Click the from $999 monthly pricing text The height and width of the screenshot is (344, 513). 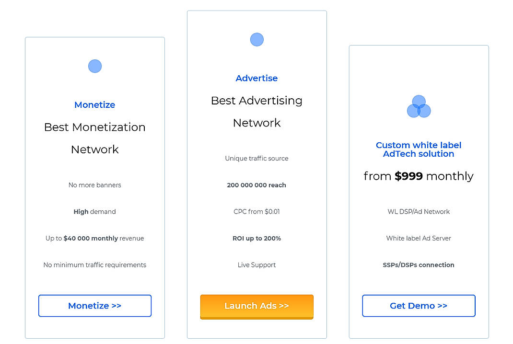pos(419,176)
